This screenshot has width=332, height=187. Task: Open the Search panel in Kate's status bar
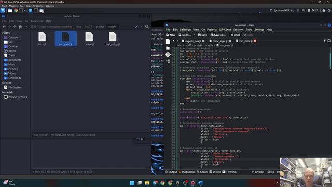click(202, 172)
